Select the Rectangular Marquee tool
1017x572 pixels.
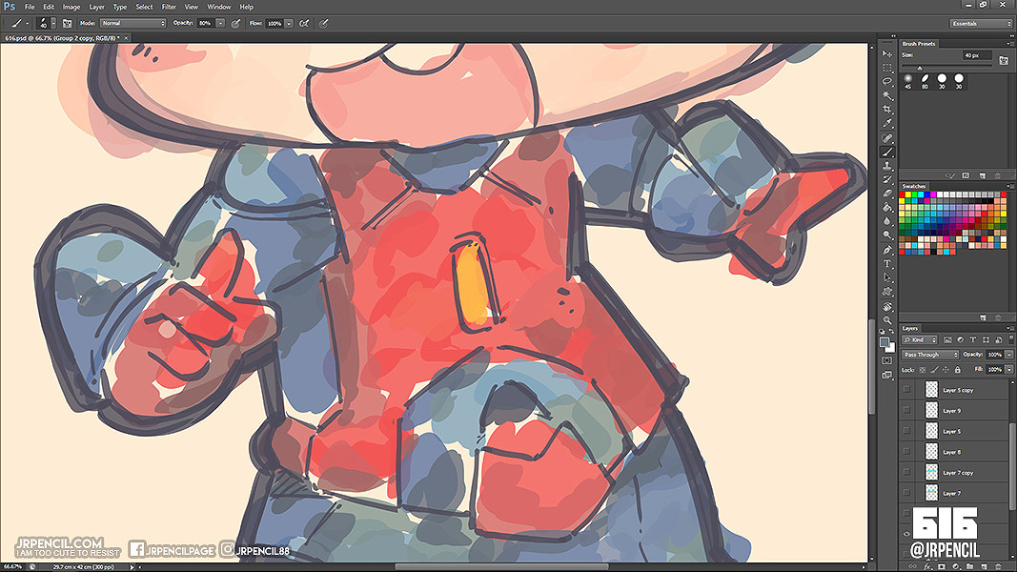tap(887, 68)
